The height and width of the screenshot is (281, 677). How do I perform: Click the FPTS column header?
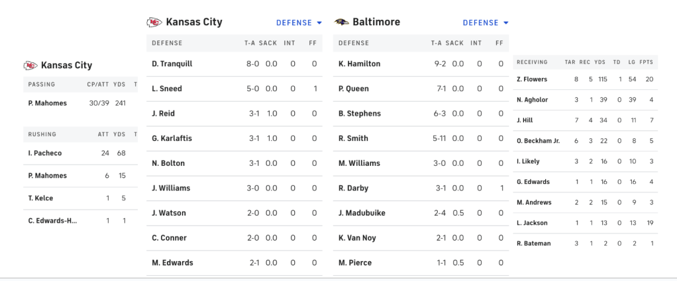(647, 62)
